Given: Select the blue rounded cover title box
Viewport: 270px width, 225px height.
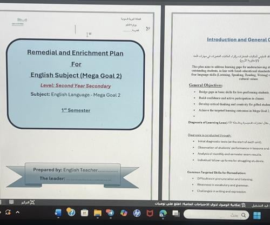Looking at the screenshot, I should [76, 84].
